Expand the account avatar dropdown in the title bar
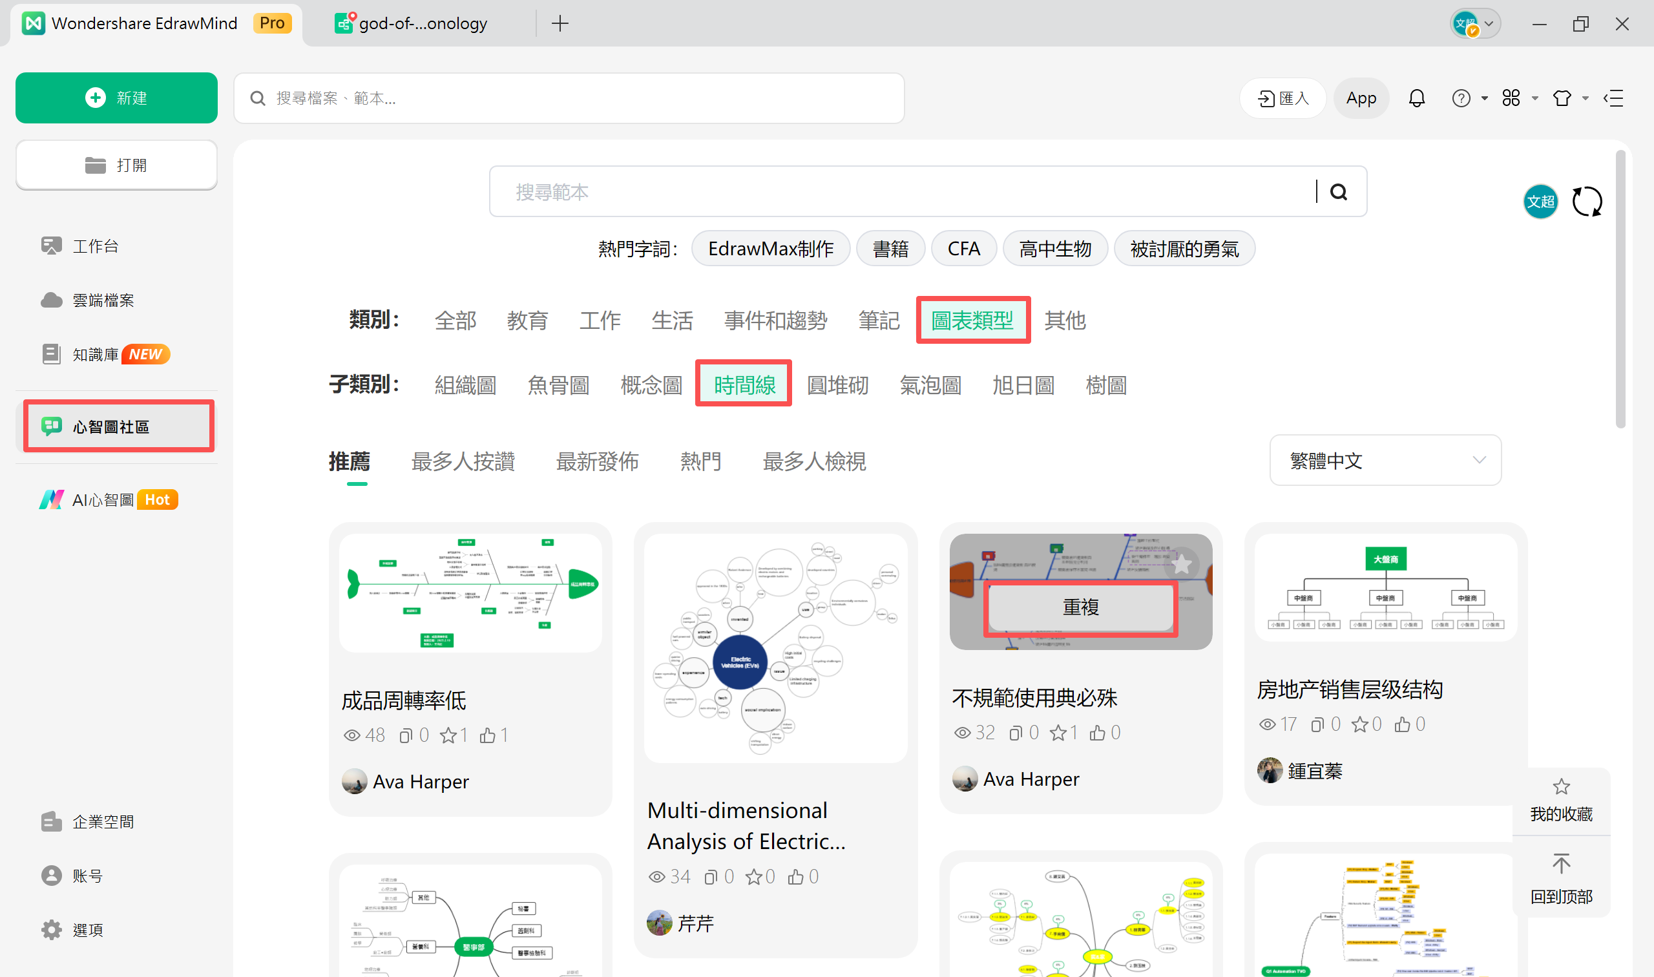Image resolution: width=1654 pixels, height=977 pixels. pyautogui.click(x=1489, y=24)
